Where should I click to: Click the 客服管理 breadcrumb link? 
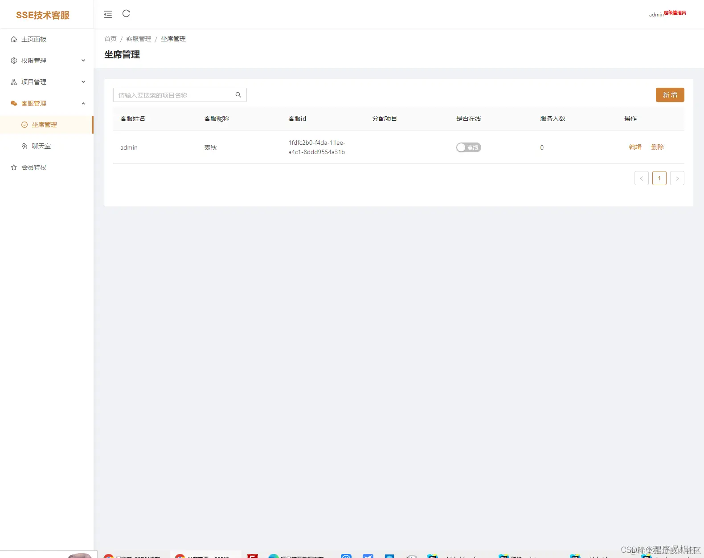139,39
